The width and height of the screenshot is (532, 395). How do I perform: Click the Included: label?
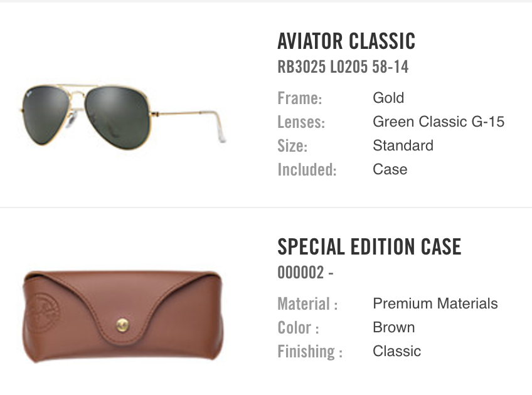307,170
